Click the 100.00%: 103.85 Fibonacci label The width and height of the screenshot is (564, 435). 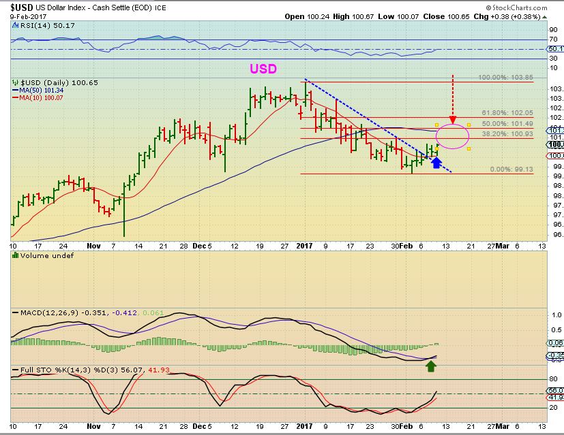click(x=506, y=78)
